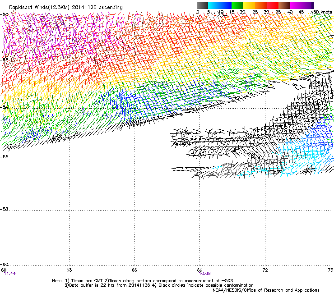This screenshot has width=334, height=293.
Task: Click the latitude label '-54'
Action: [4, 107]
